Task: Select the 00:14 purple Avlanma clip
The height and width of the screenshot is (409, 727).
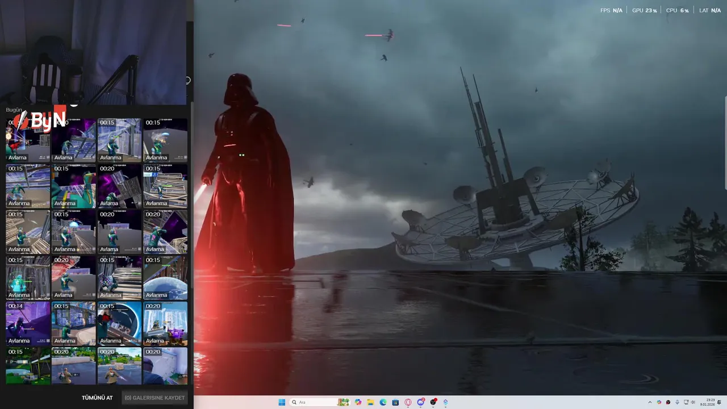Action: (x=28, y=323)
